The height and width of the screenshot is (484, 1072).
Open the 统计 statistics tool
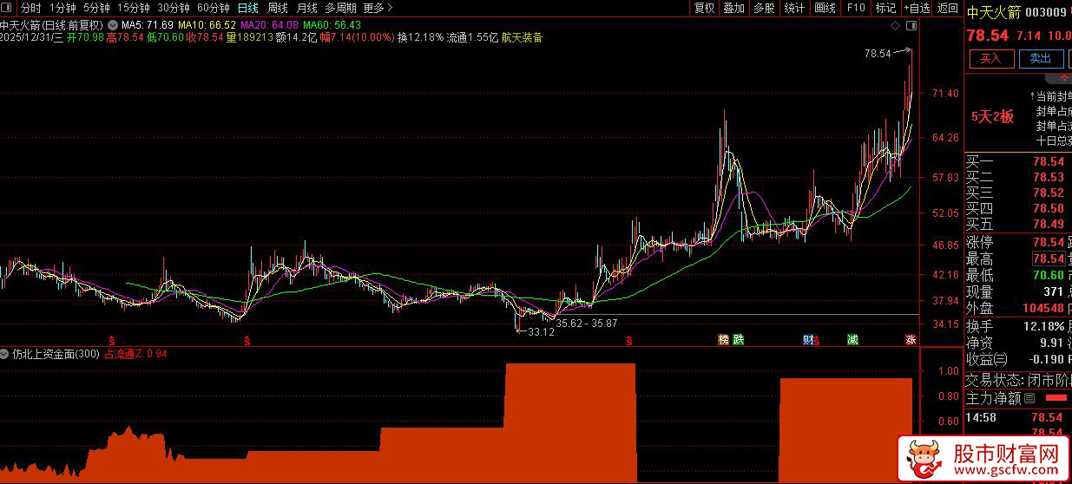[794, 8]
